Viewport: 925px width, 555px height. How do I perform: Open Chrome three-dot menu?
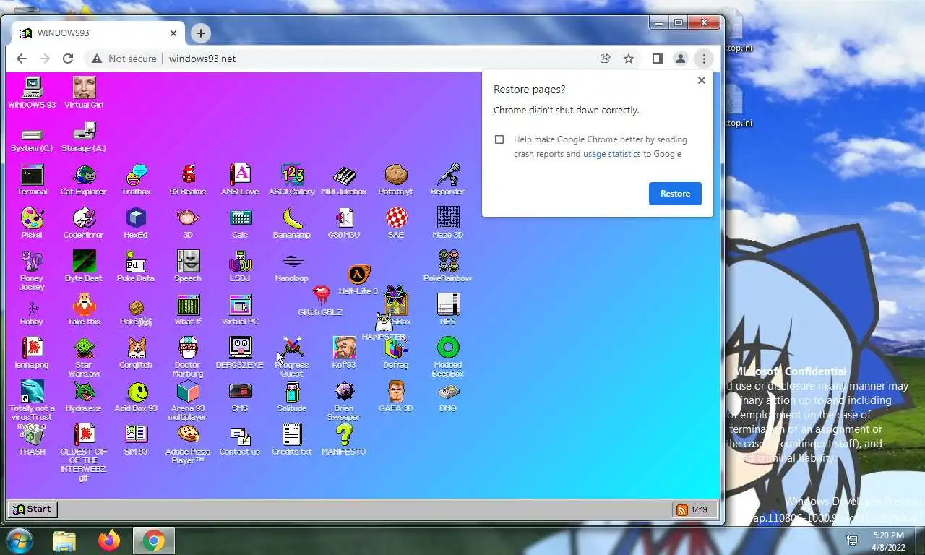point(704,59)
